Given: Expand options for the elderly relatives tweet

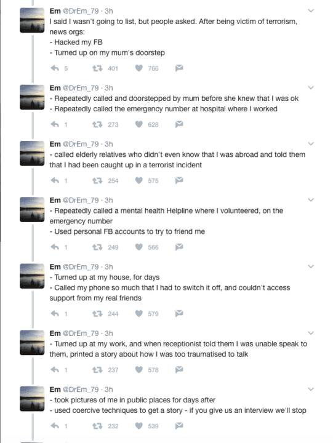Looking at the screenshot, I should [311, 144].
